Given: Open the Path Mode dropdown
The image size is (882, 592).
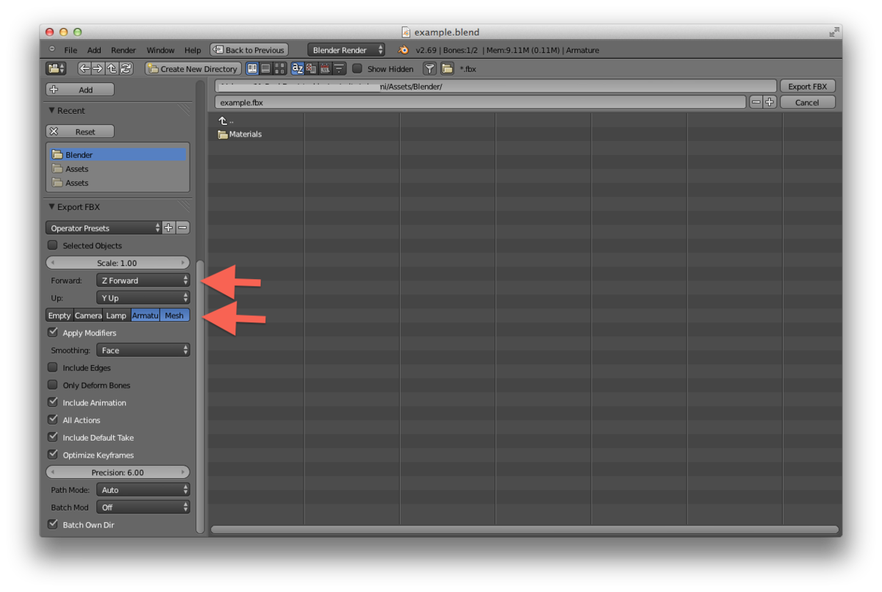Looking at the screenshot, I should pyautogui.click(x=143, y=490).
